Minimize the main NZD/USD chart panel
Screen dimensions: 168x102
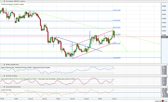tap(2, 1)
